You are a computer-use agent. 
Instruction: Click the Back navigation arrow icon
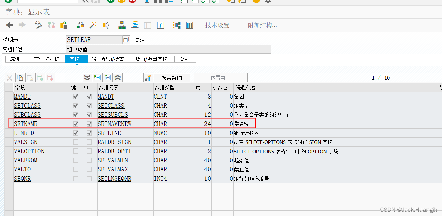click(9, 25)
